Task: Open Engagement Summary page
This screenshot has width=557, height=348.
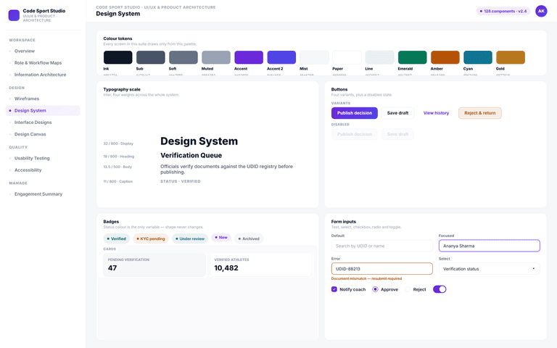Action: (38, 194)
